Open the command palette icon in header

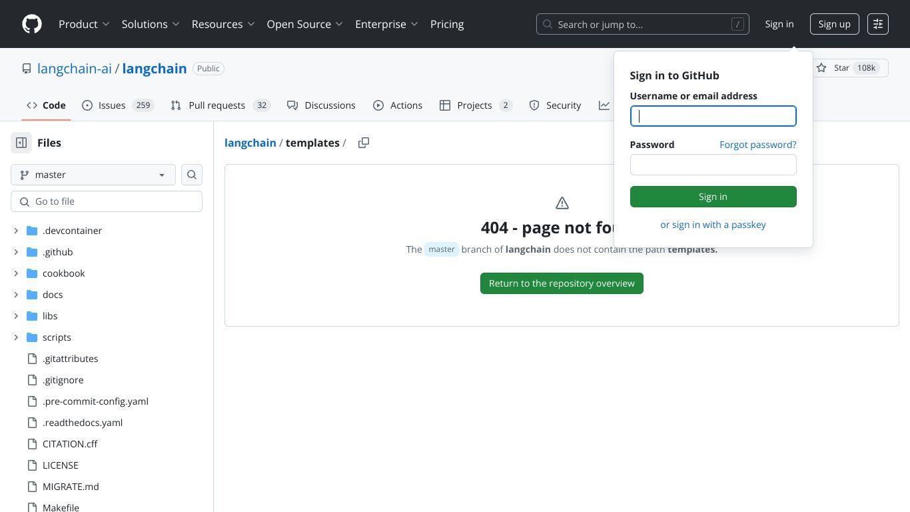coord(878,24)
